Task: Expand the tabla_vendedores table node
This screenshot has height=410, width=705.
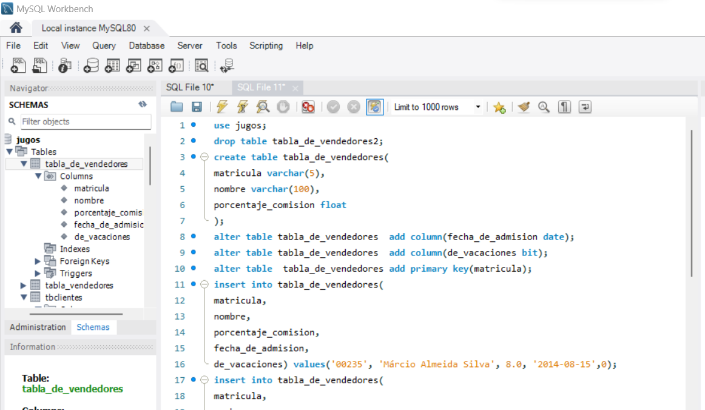Action: tap(24, 285)
